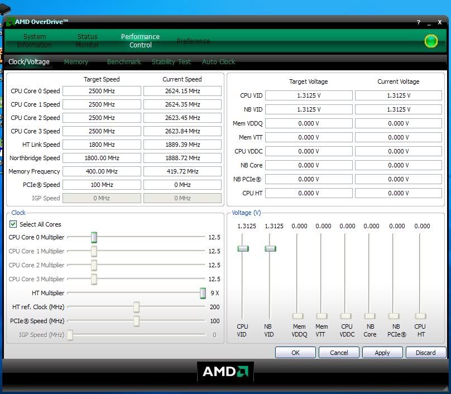Screen dimensions: 451x394
Task: Click the green status indicator light
Action: click(431, 41)
